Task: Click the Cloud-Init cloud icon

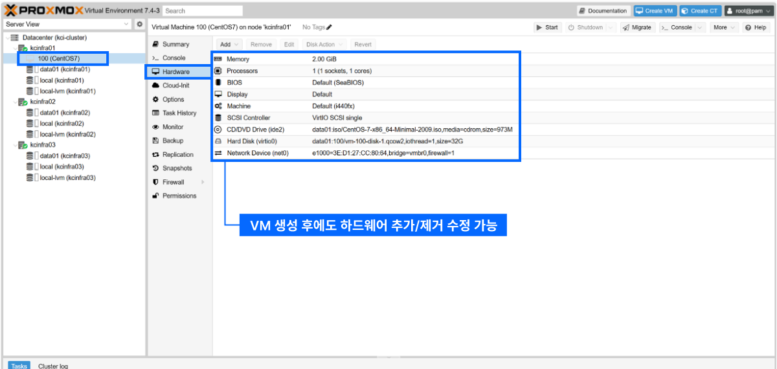Action: tap(156, 85)
